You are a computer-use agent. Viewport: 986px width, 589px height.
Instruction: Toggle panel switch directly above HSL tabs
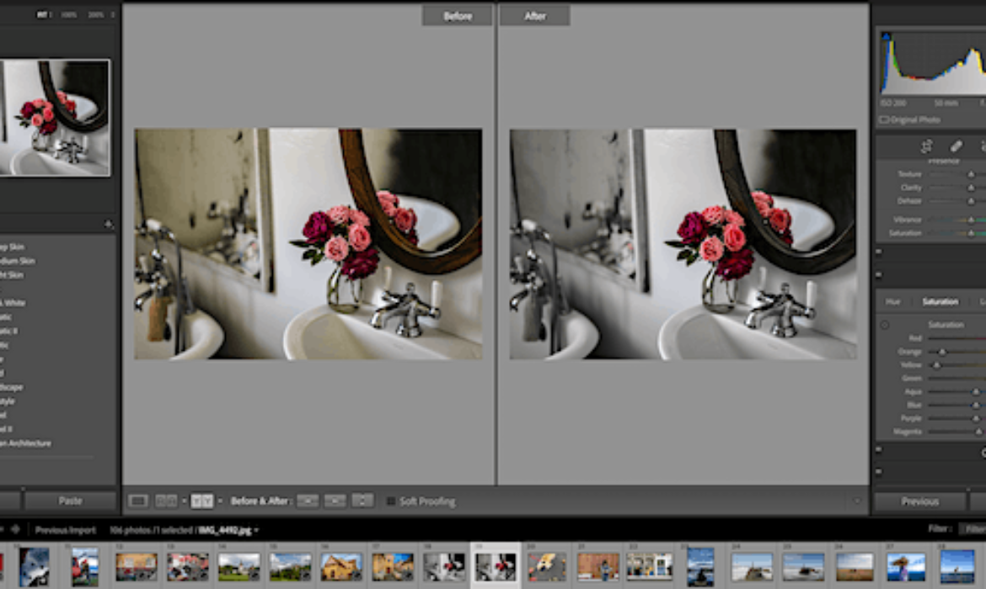[879, 274]
